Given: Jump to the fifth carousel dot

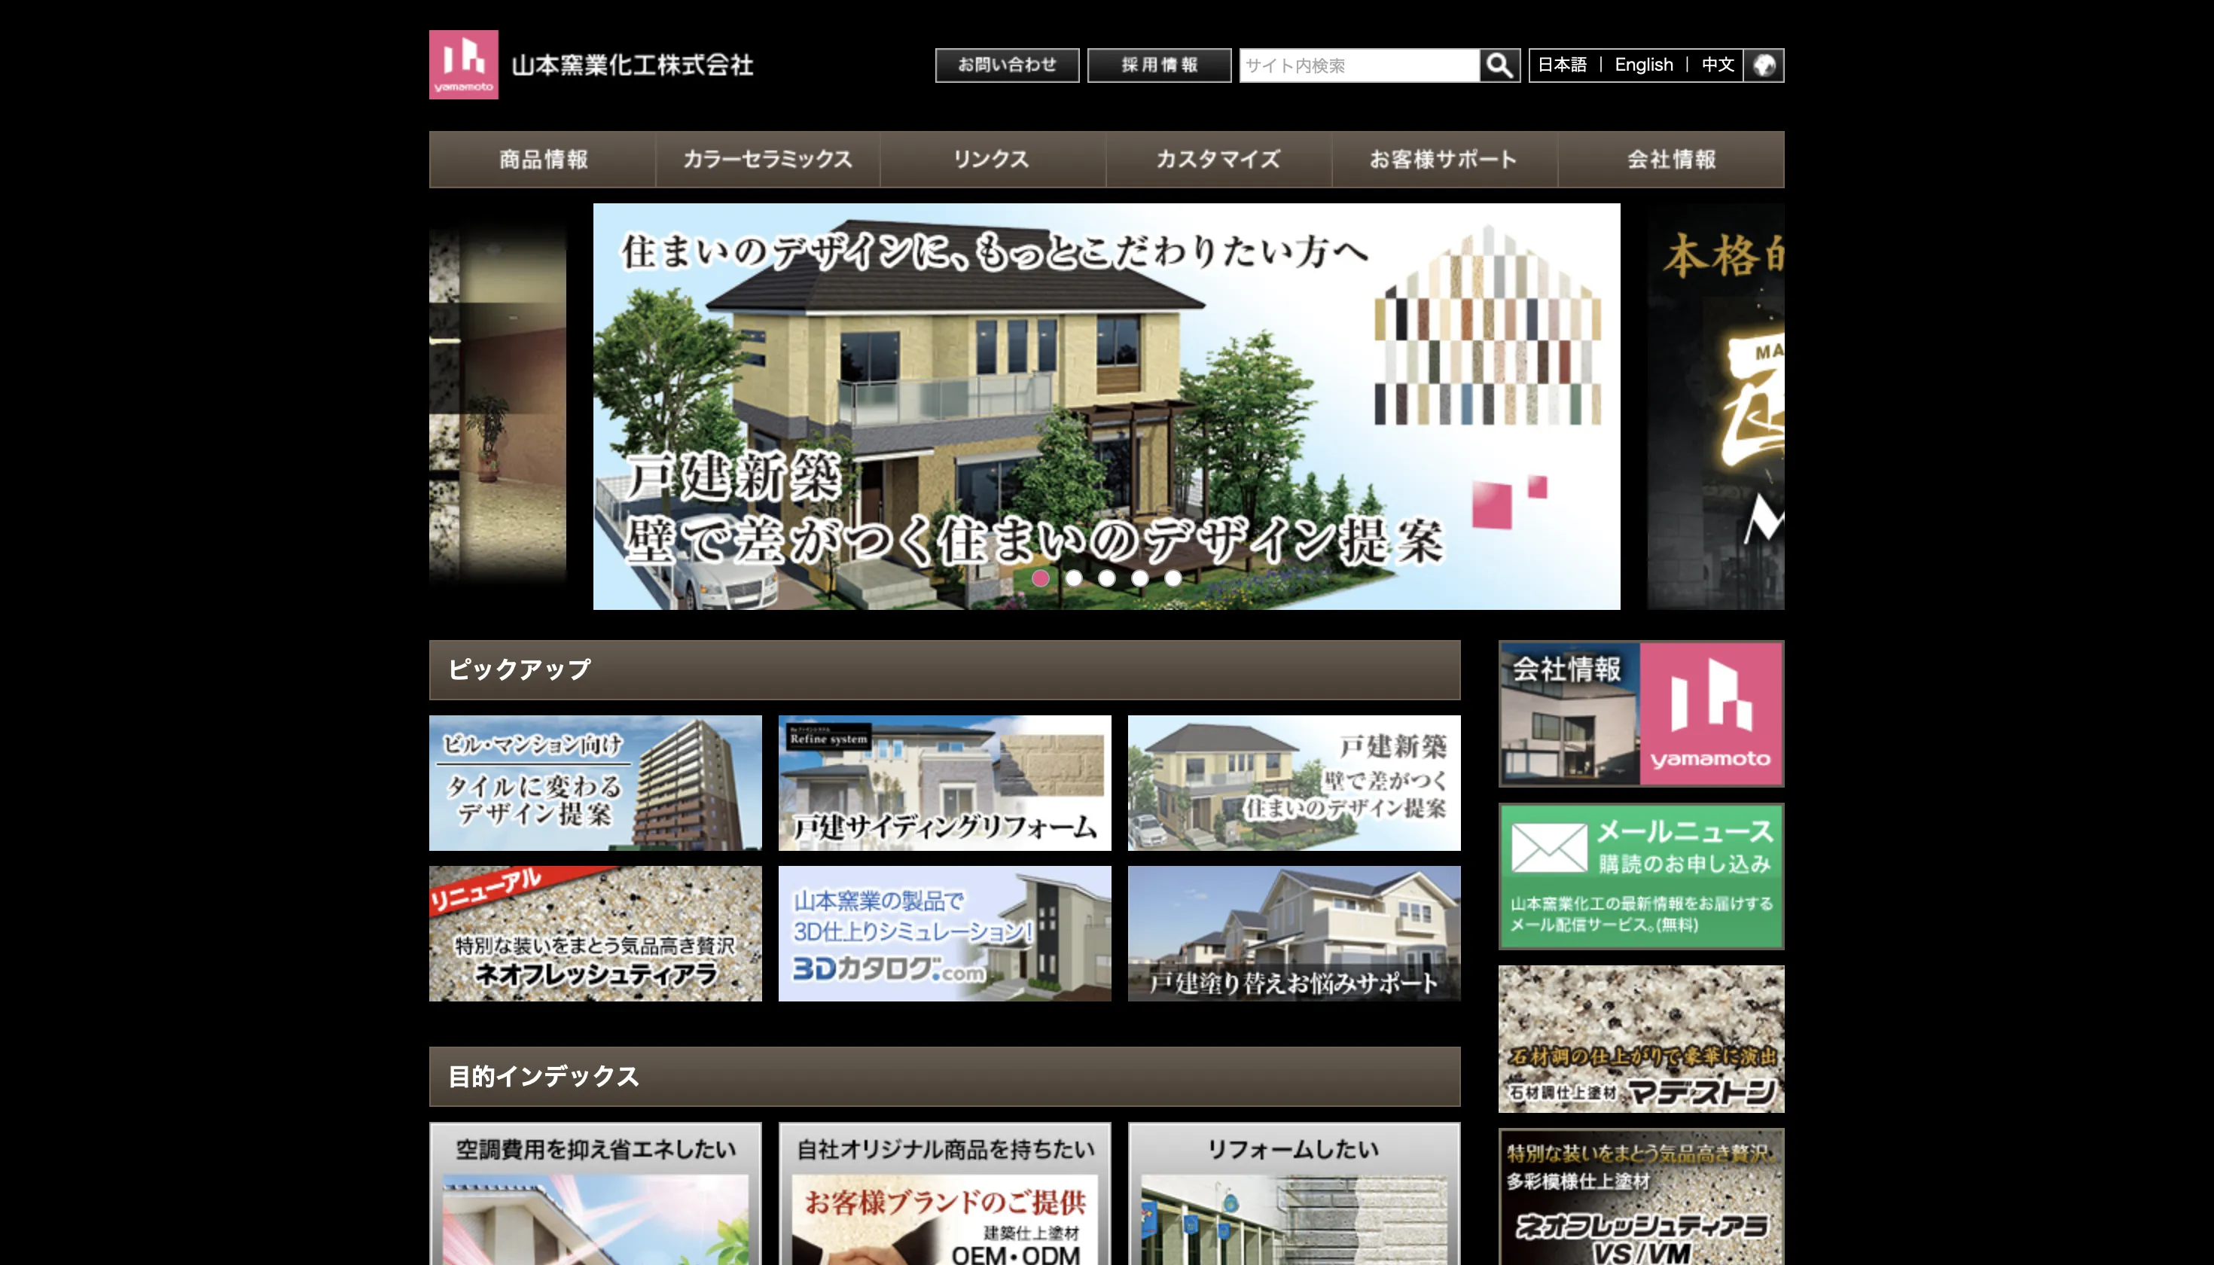Looking at the screenshot, I should [x=1173, y=578].
